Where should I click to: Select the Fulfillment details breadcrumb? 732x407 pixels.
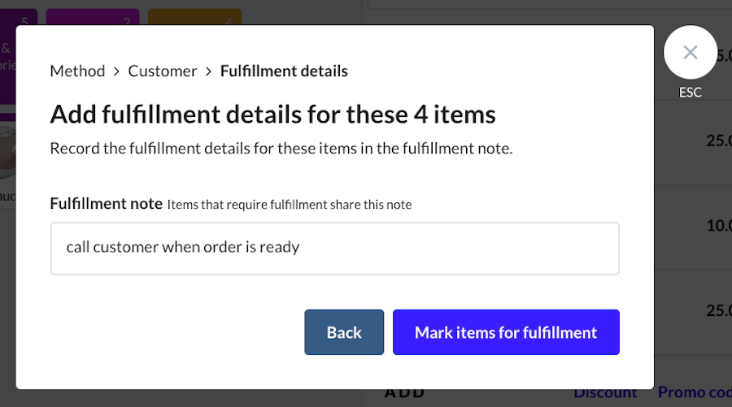click(x=284, y=71)
